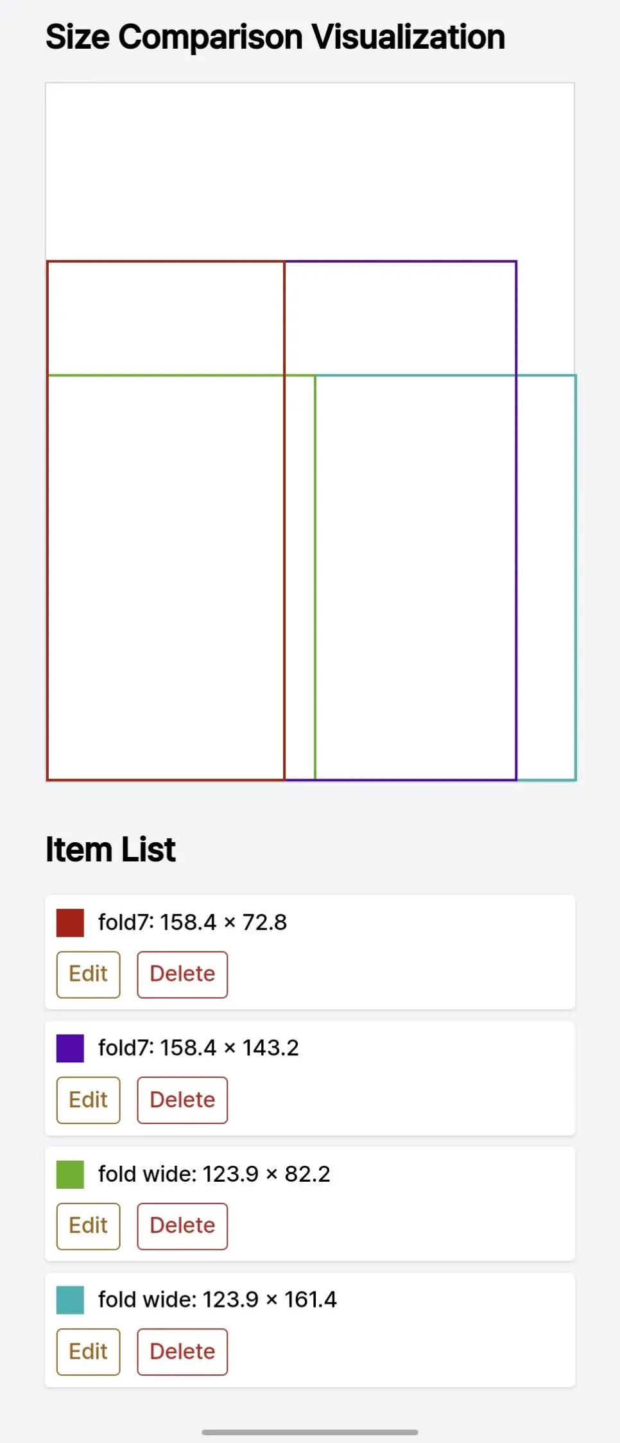Click the "fold7: 158.4 × 143.2" label
Screen dimensions: 620x1443
pyautogui.click(x=198, y=1048)
